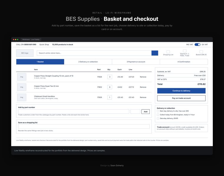Toggle the INC VAT / EX VAT switch
This screenshot has height=176, width=224.
(x=197, y=44)
